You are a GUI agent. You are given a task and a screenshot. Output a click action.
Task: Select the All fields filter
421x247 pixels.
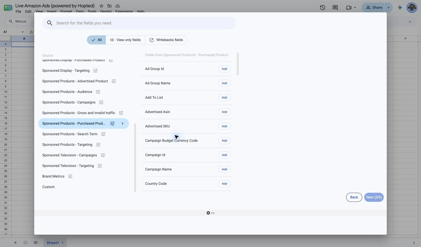click(x=96, y=40)
